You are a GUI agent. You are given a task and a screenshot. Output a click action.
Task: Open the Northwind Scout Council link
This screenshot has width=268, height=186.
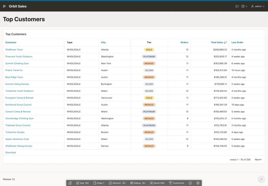18,105
